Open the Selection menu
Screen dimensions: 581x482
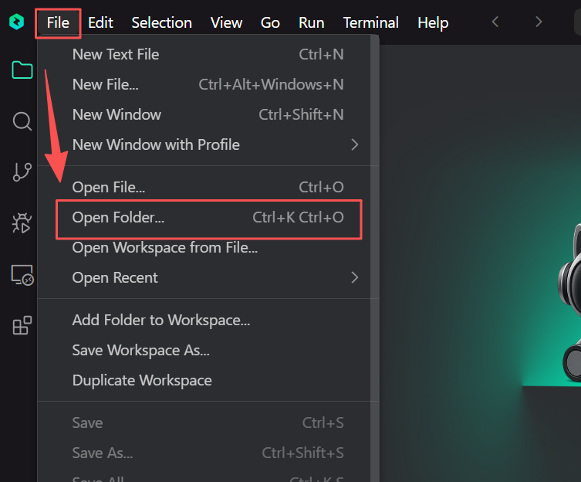pyautogui.click(x=161, y=23)
